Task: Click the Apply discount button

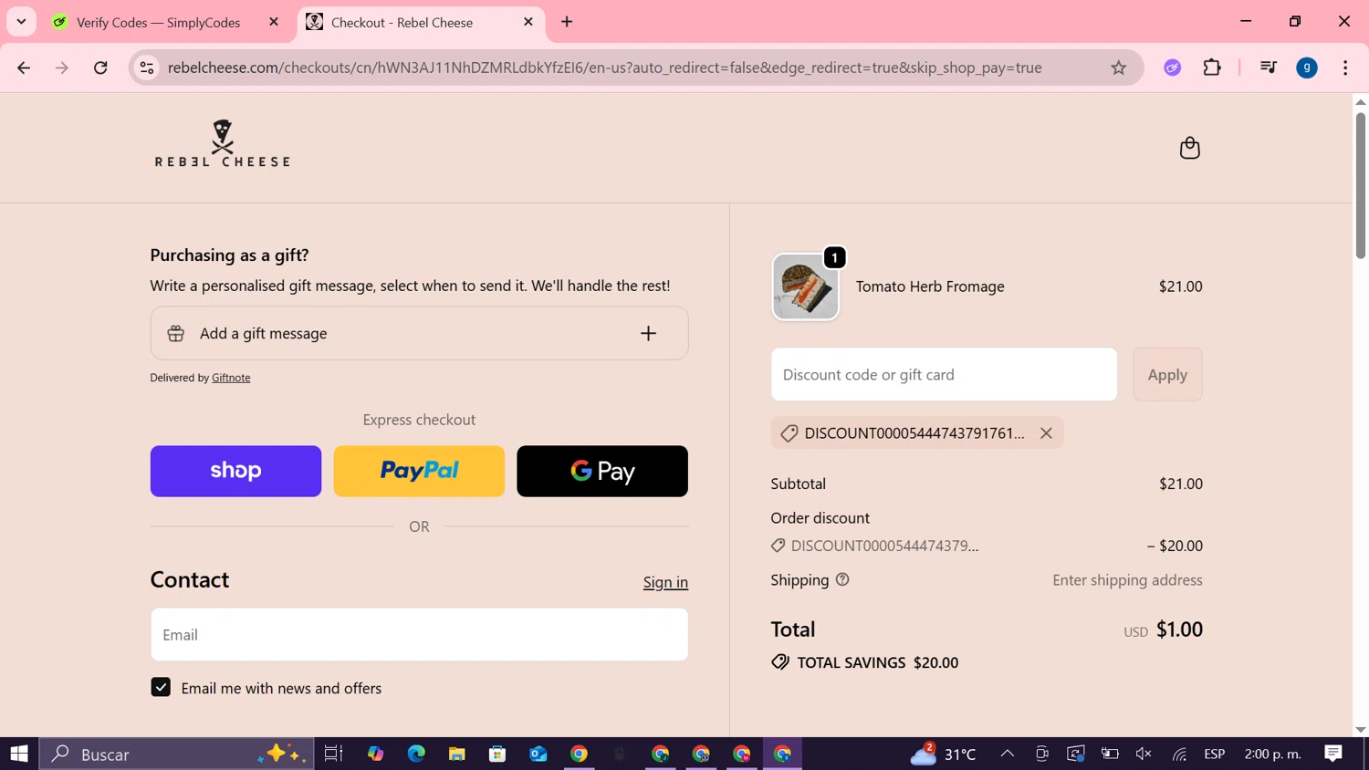Action: click(x=1167, y=374)
